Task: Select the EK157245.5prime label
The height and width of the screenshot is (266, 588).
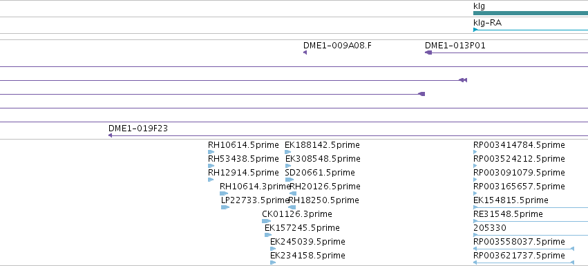Action: pos(302,228)
